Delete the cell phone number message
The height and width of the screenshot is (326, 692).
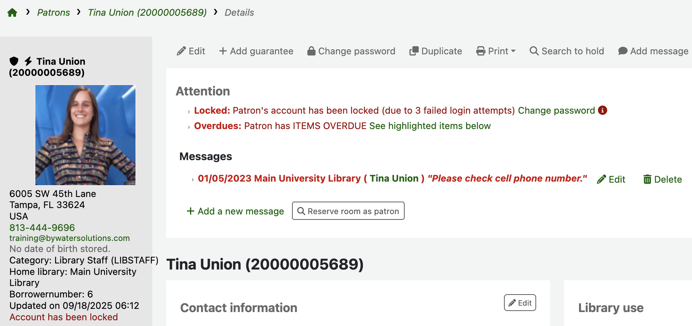(662, 179)
